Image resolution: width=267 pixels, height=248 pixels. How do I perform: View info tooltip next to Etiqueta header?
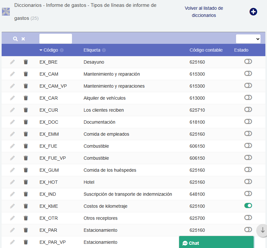[104, 50]
